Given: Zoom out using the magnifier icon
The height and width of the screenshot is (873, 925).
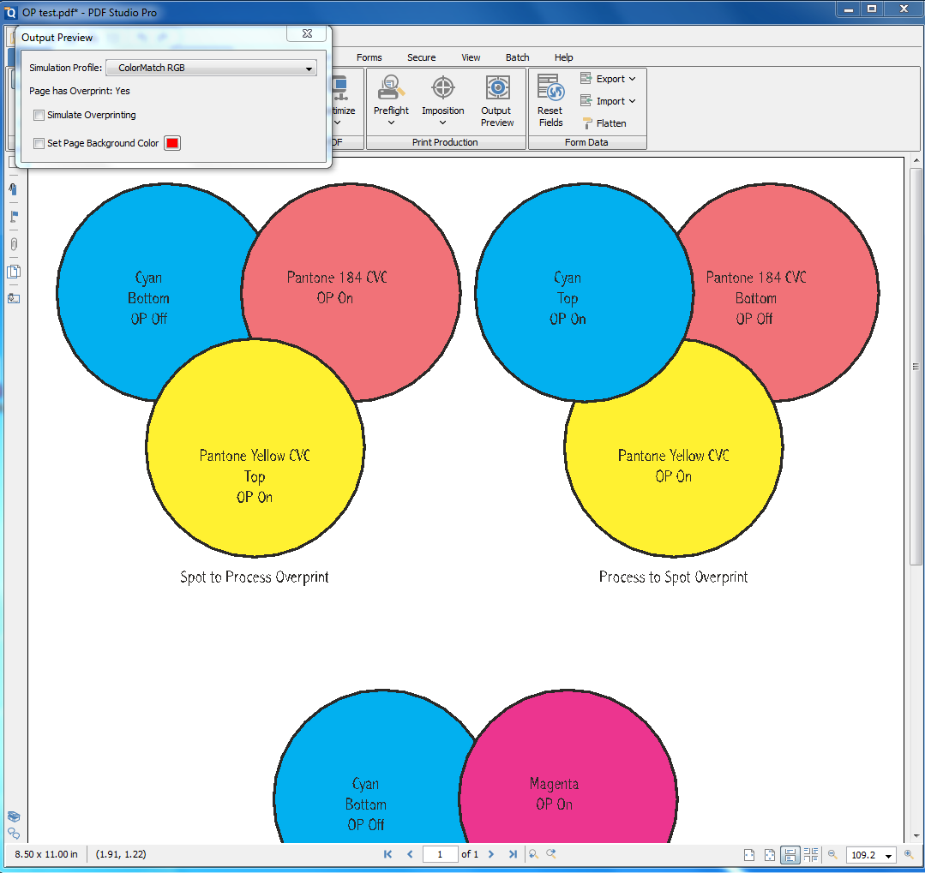Looking at the screenshot, I should 832,854.
